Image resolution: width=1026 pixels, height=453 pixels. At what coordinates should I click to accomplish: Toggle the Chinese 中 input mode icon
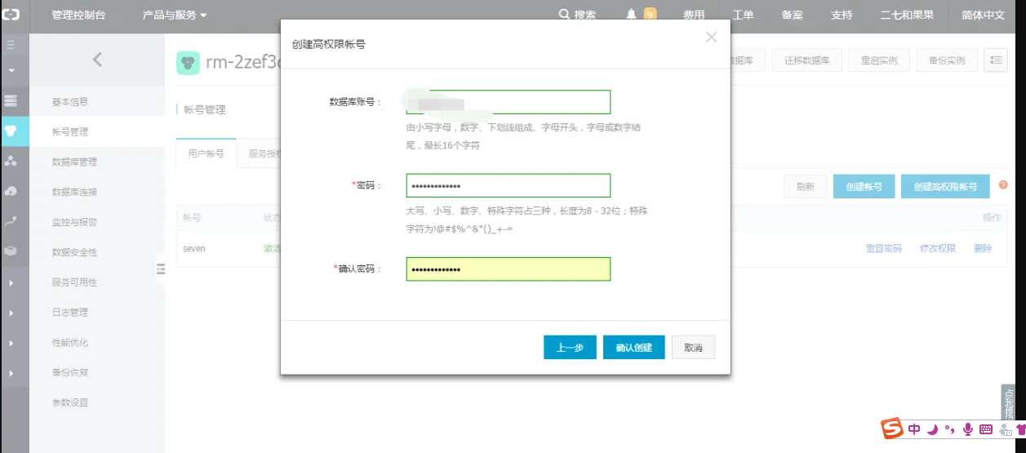(914, 429)
